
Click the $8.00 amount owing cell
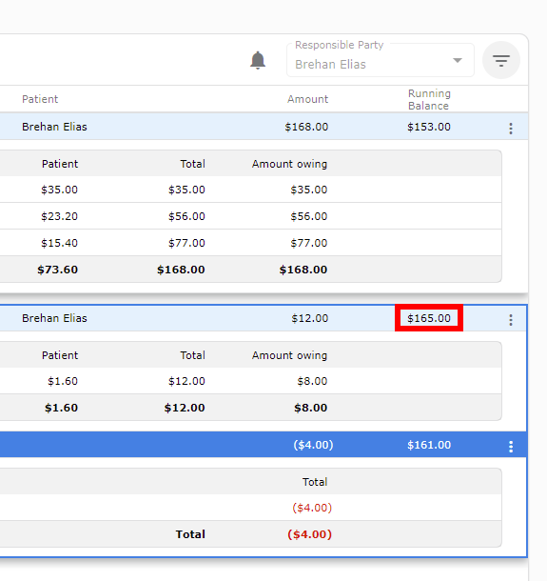(x=312, y=381)
